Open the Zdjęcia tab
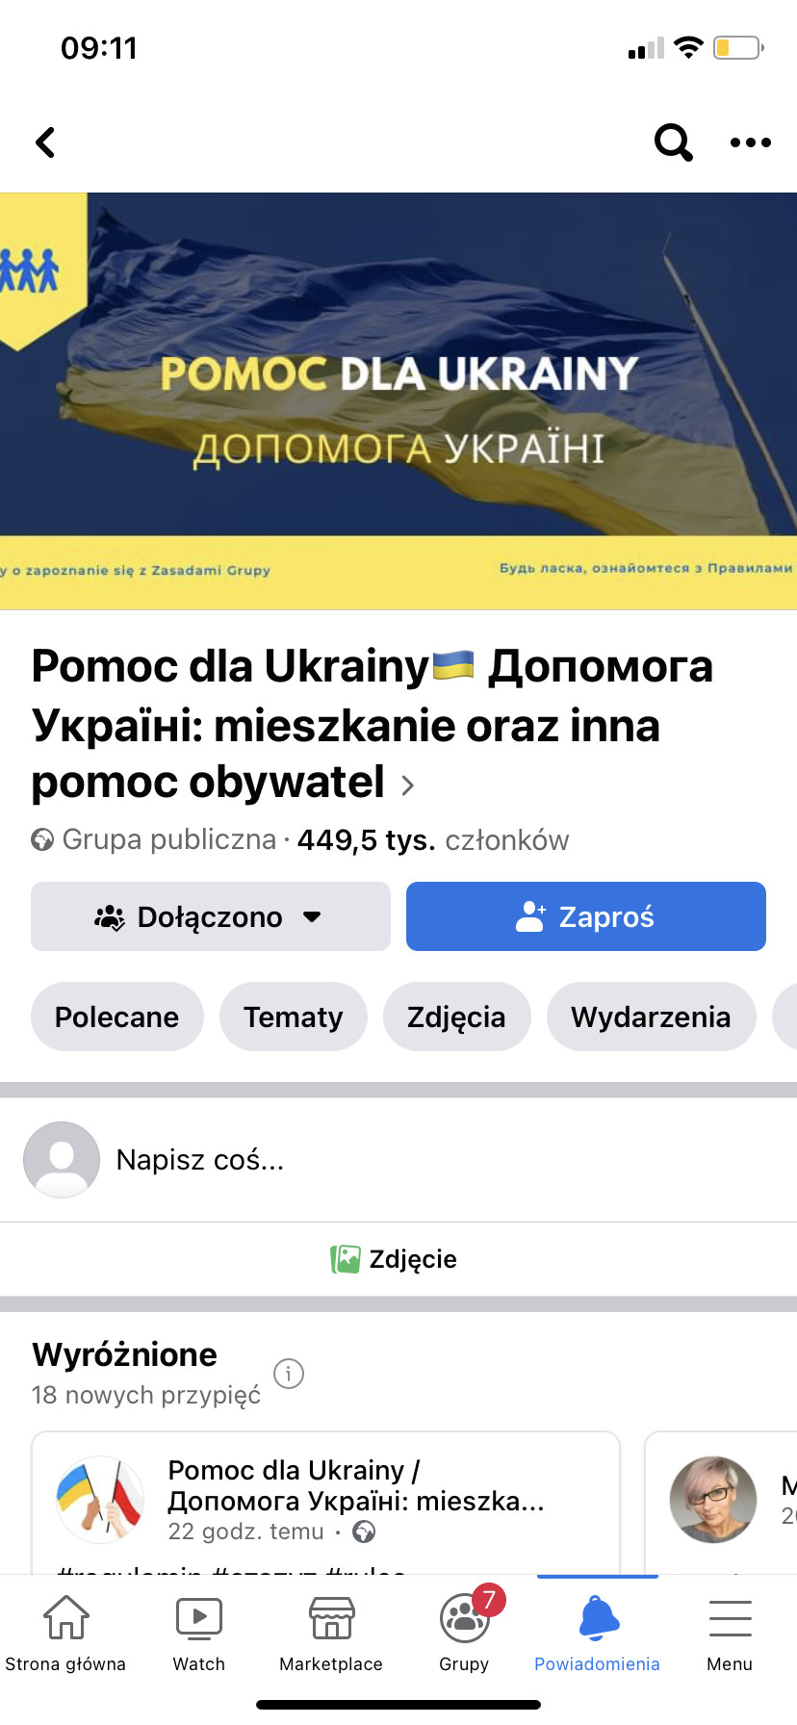 [x=456, y=1017]
